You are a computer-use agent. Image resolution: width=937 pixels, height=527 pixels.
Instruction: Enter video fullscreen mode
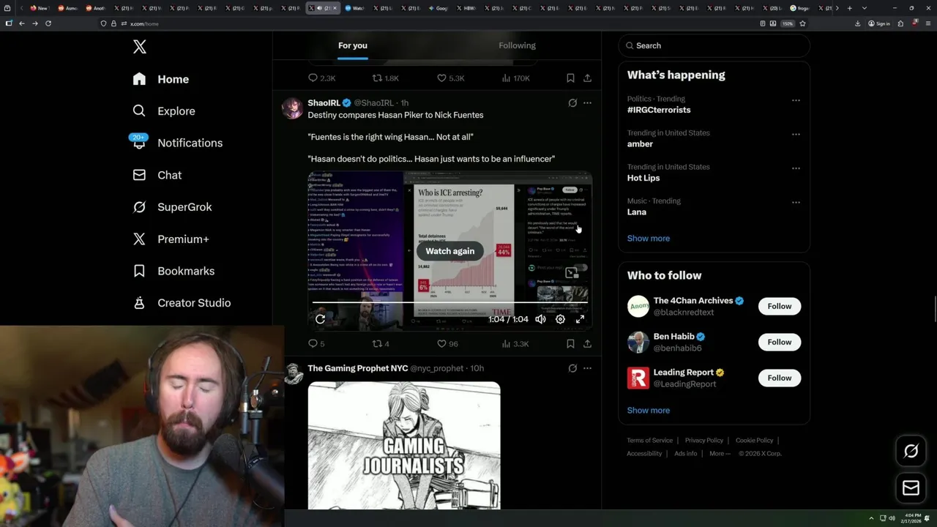[580, 319]
